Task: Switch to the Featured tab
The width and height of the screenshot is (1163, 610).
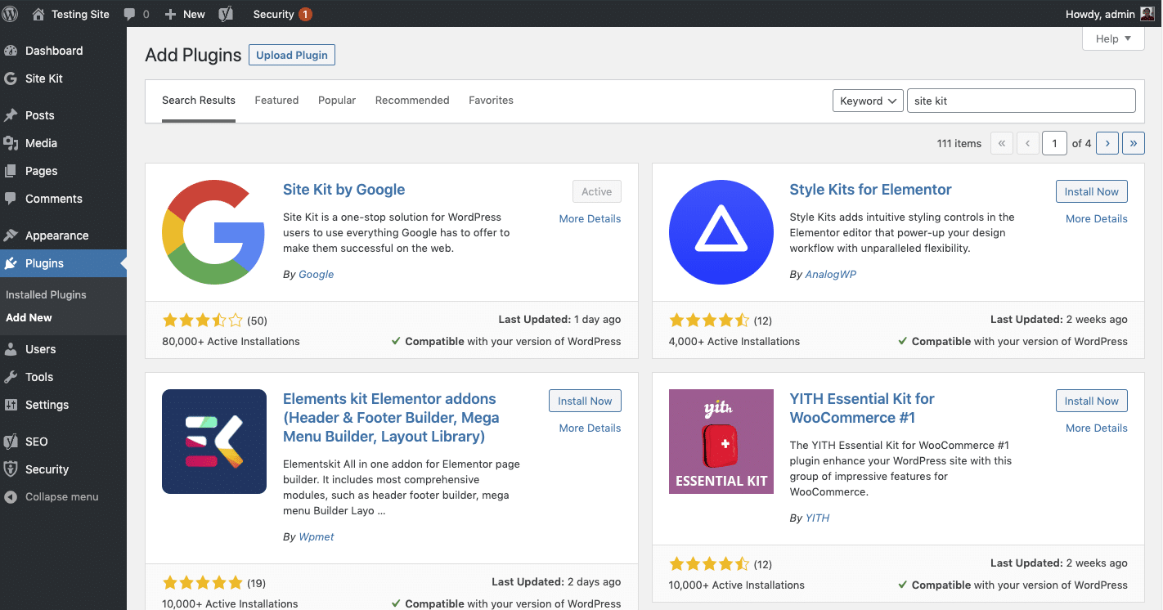Action: (276, 101)
